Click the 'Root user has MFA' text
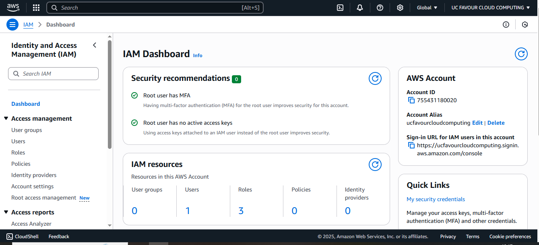 (x=167, y=95)
